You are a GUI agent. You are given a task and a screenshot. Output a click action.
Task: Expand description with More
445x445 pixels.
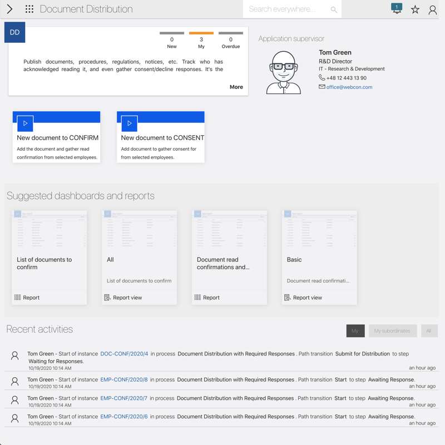tap(236, 87)
